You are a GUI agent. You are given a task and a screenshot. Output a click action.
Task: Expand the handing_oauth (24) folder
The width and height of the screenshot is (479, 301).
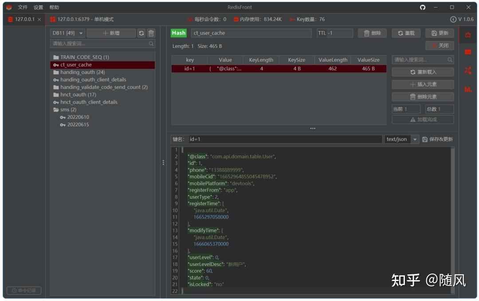(79, 72)
